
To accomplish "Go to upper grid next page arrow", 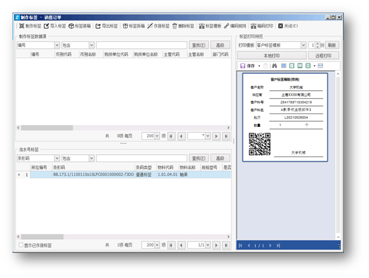I will click(216, 136).
